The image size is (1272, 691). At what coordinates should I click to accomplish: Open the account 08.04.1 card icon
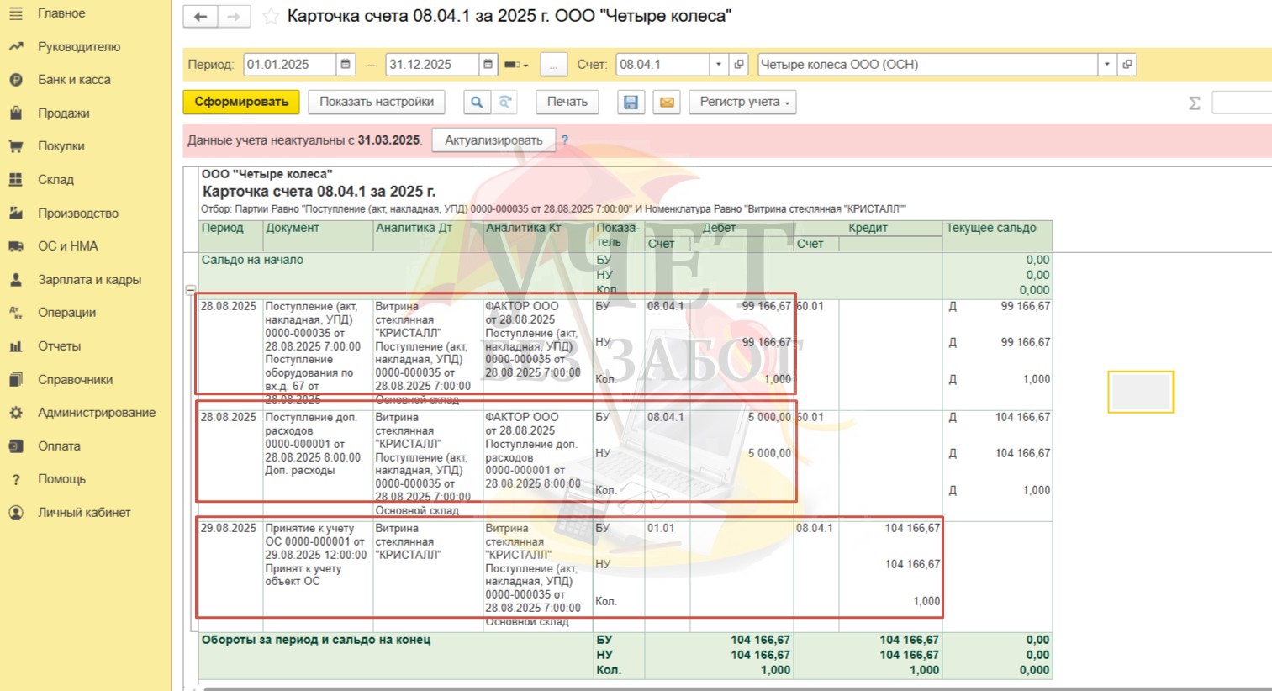coord(739,65)
